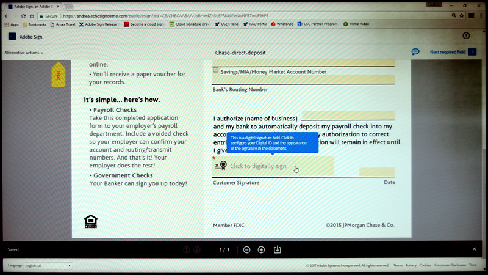Click the yellow Next arrow tab
The width and height of the screenshot is (488, 275).
(x=59, y=75)
